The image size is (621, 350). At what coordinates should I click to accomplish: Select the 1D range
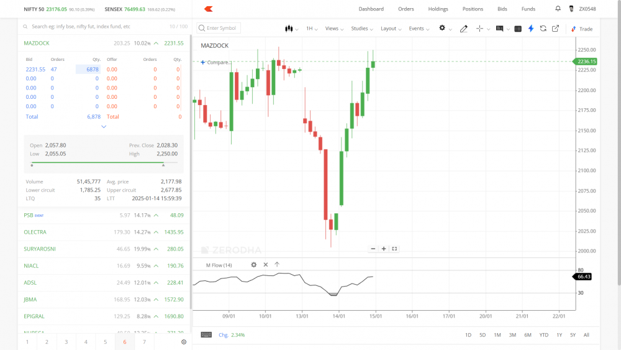[468, 335]
